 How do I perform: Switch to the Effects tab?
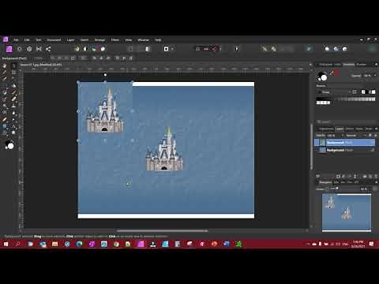click(350, 129)
